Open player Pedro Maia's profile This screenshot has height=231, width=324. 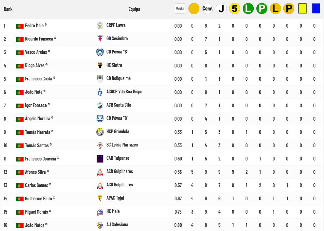34,26
